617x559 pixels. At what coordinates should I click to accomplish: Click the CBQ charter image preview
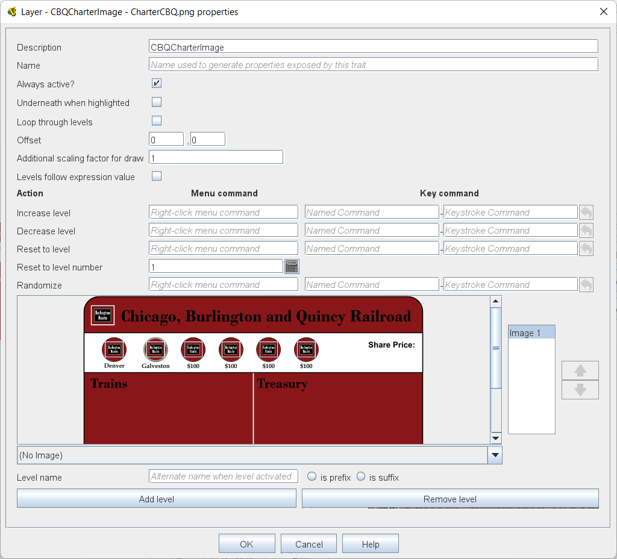(x=254, y=370)
